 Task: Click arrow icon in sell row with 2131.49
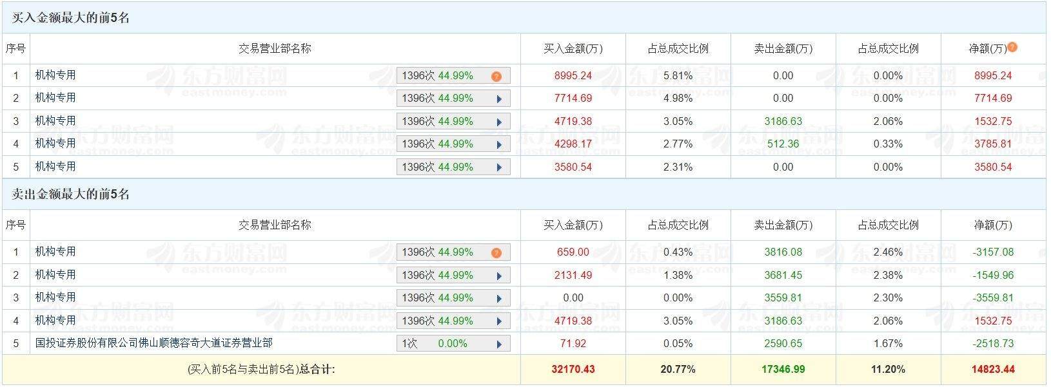(499, 276)
